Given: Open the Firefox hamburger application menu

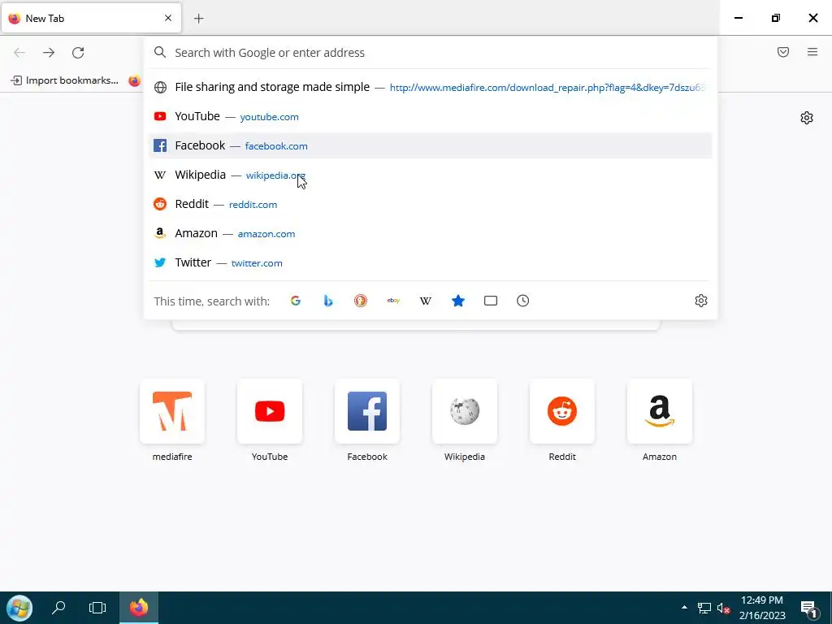Looking at the screenshot, I should 812,52.
